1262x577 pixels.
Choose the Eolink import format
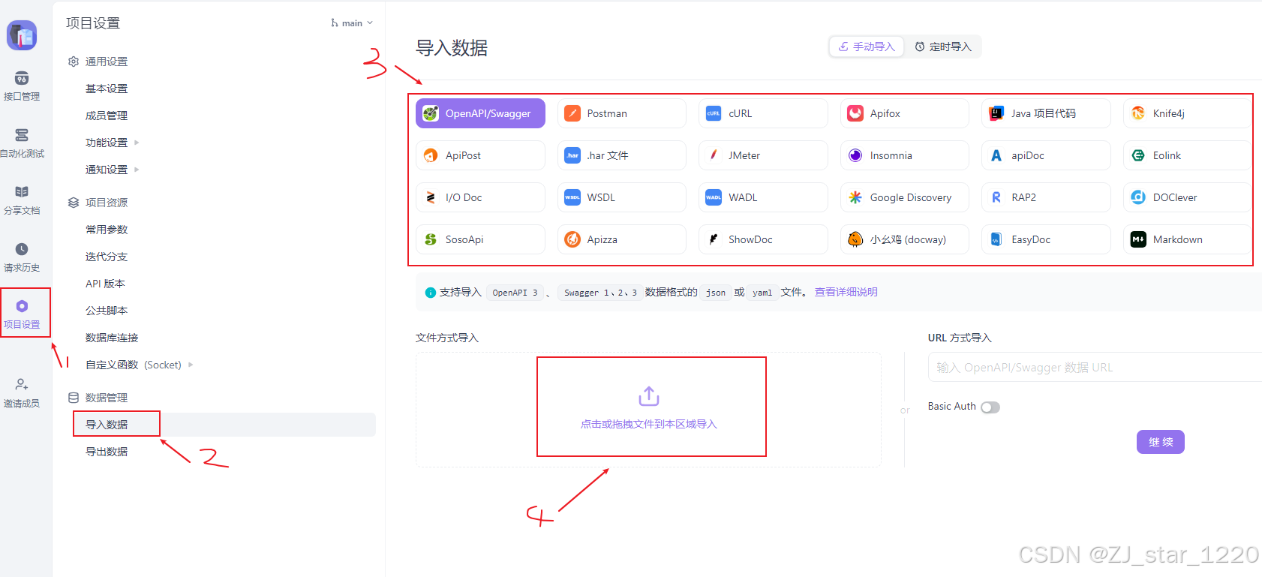[x=1188, y=155]
